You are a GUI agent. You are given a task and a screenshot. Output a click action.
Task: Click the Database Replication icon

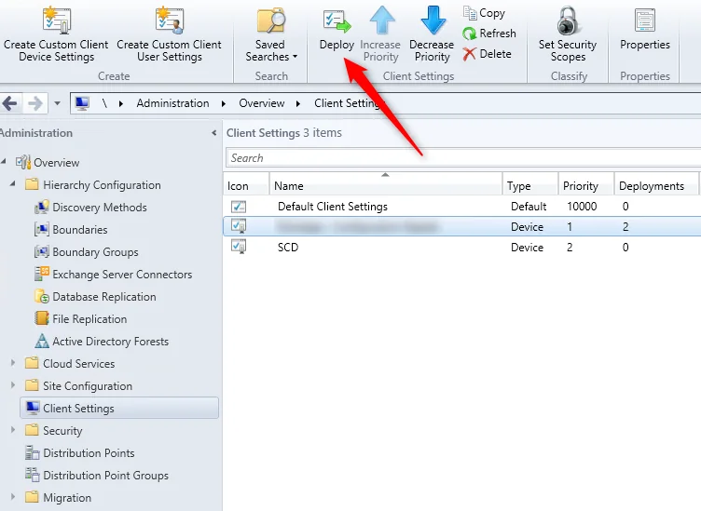(x=42, y=296)
